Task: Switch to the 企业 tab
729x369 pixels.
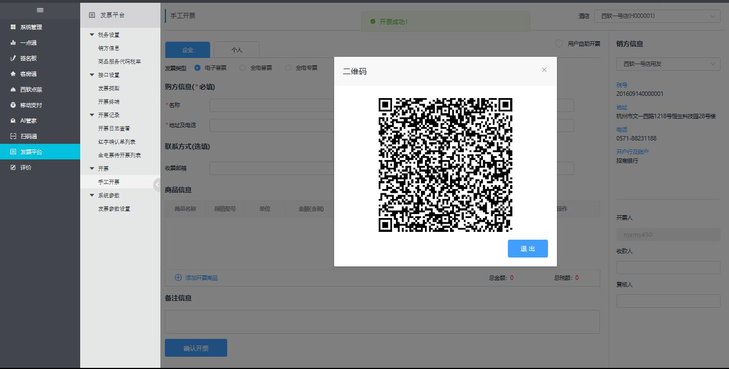Action: click(x=188, y=50)
